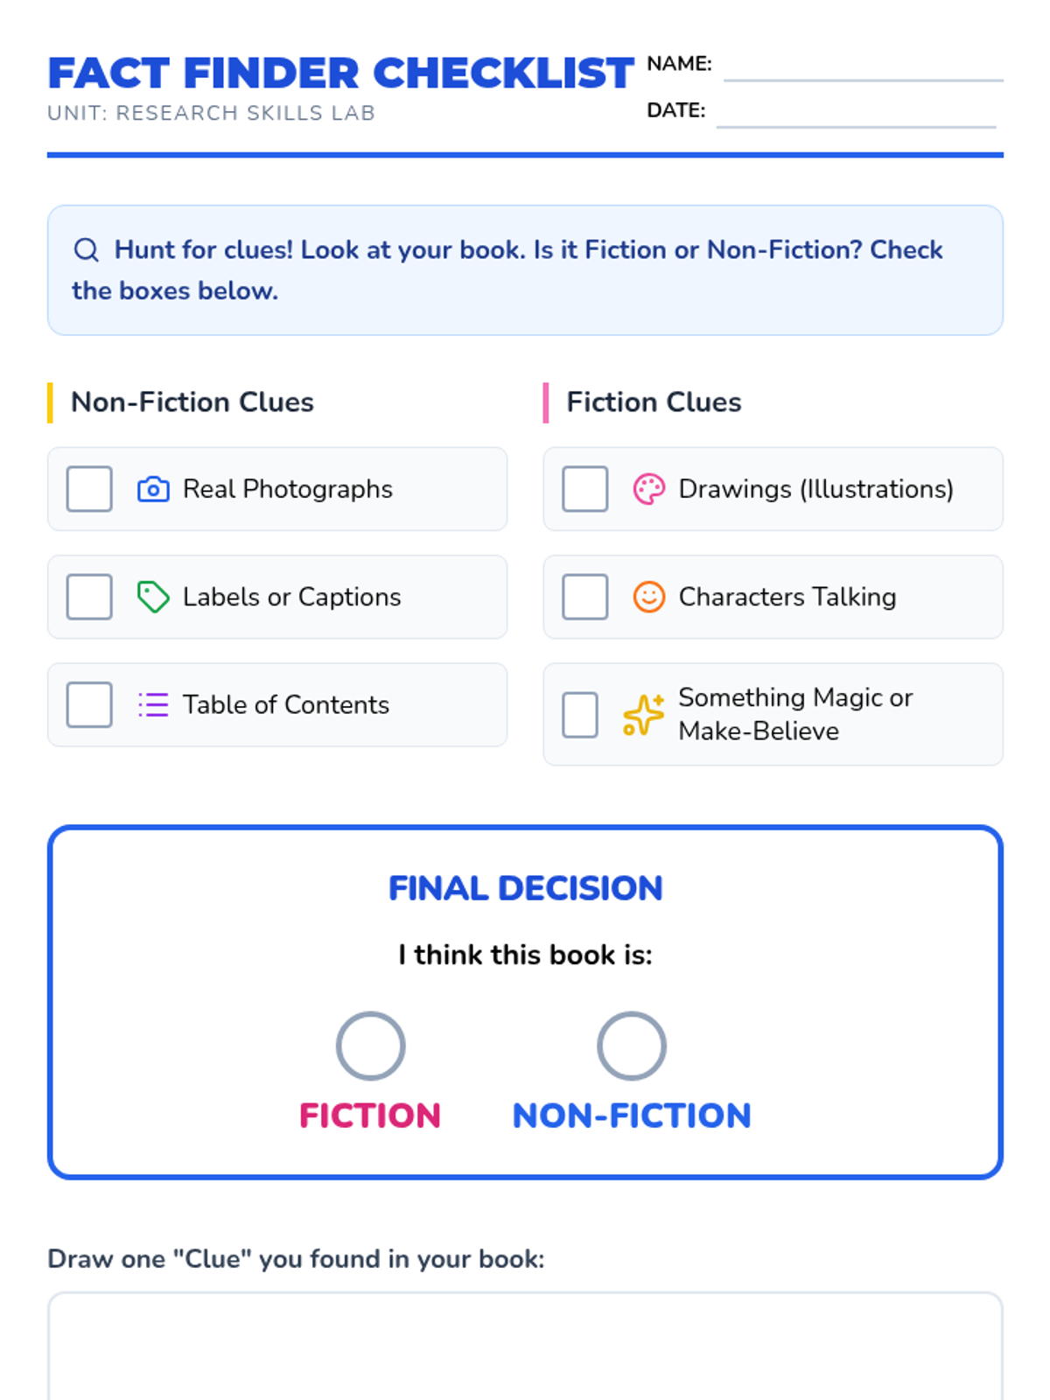Viewport: 1050px width, 1400px height.
Task: Select the NON-FICTION radio circle
Action: pos(631,1046)
